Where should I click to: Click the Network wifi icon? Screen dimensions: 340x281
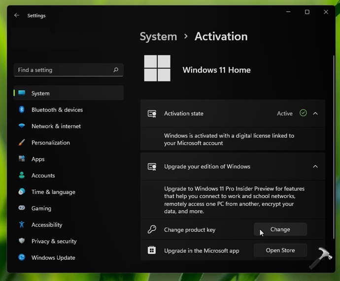pyautogui.click(x=22, y=126)
